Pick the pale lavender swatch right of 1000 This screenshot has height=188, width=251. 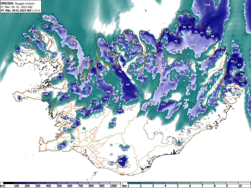pyautogui.click(x=115, y=183)
